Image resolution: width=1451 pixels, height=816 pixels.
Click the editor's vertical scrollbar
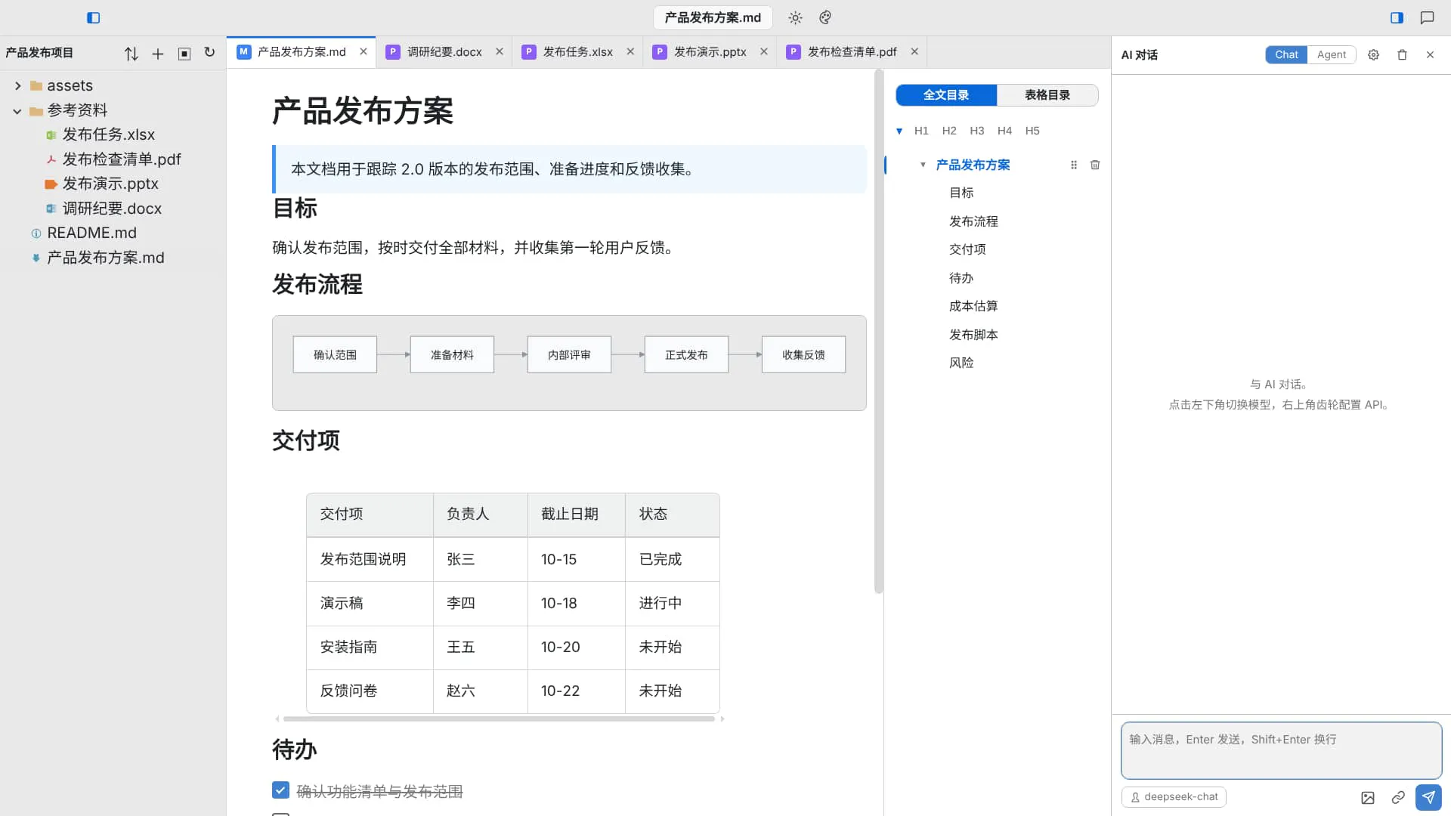[x=878, y=331]
